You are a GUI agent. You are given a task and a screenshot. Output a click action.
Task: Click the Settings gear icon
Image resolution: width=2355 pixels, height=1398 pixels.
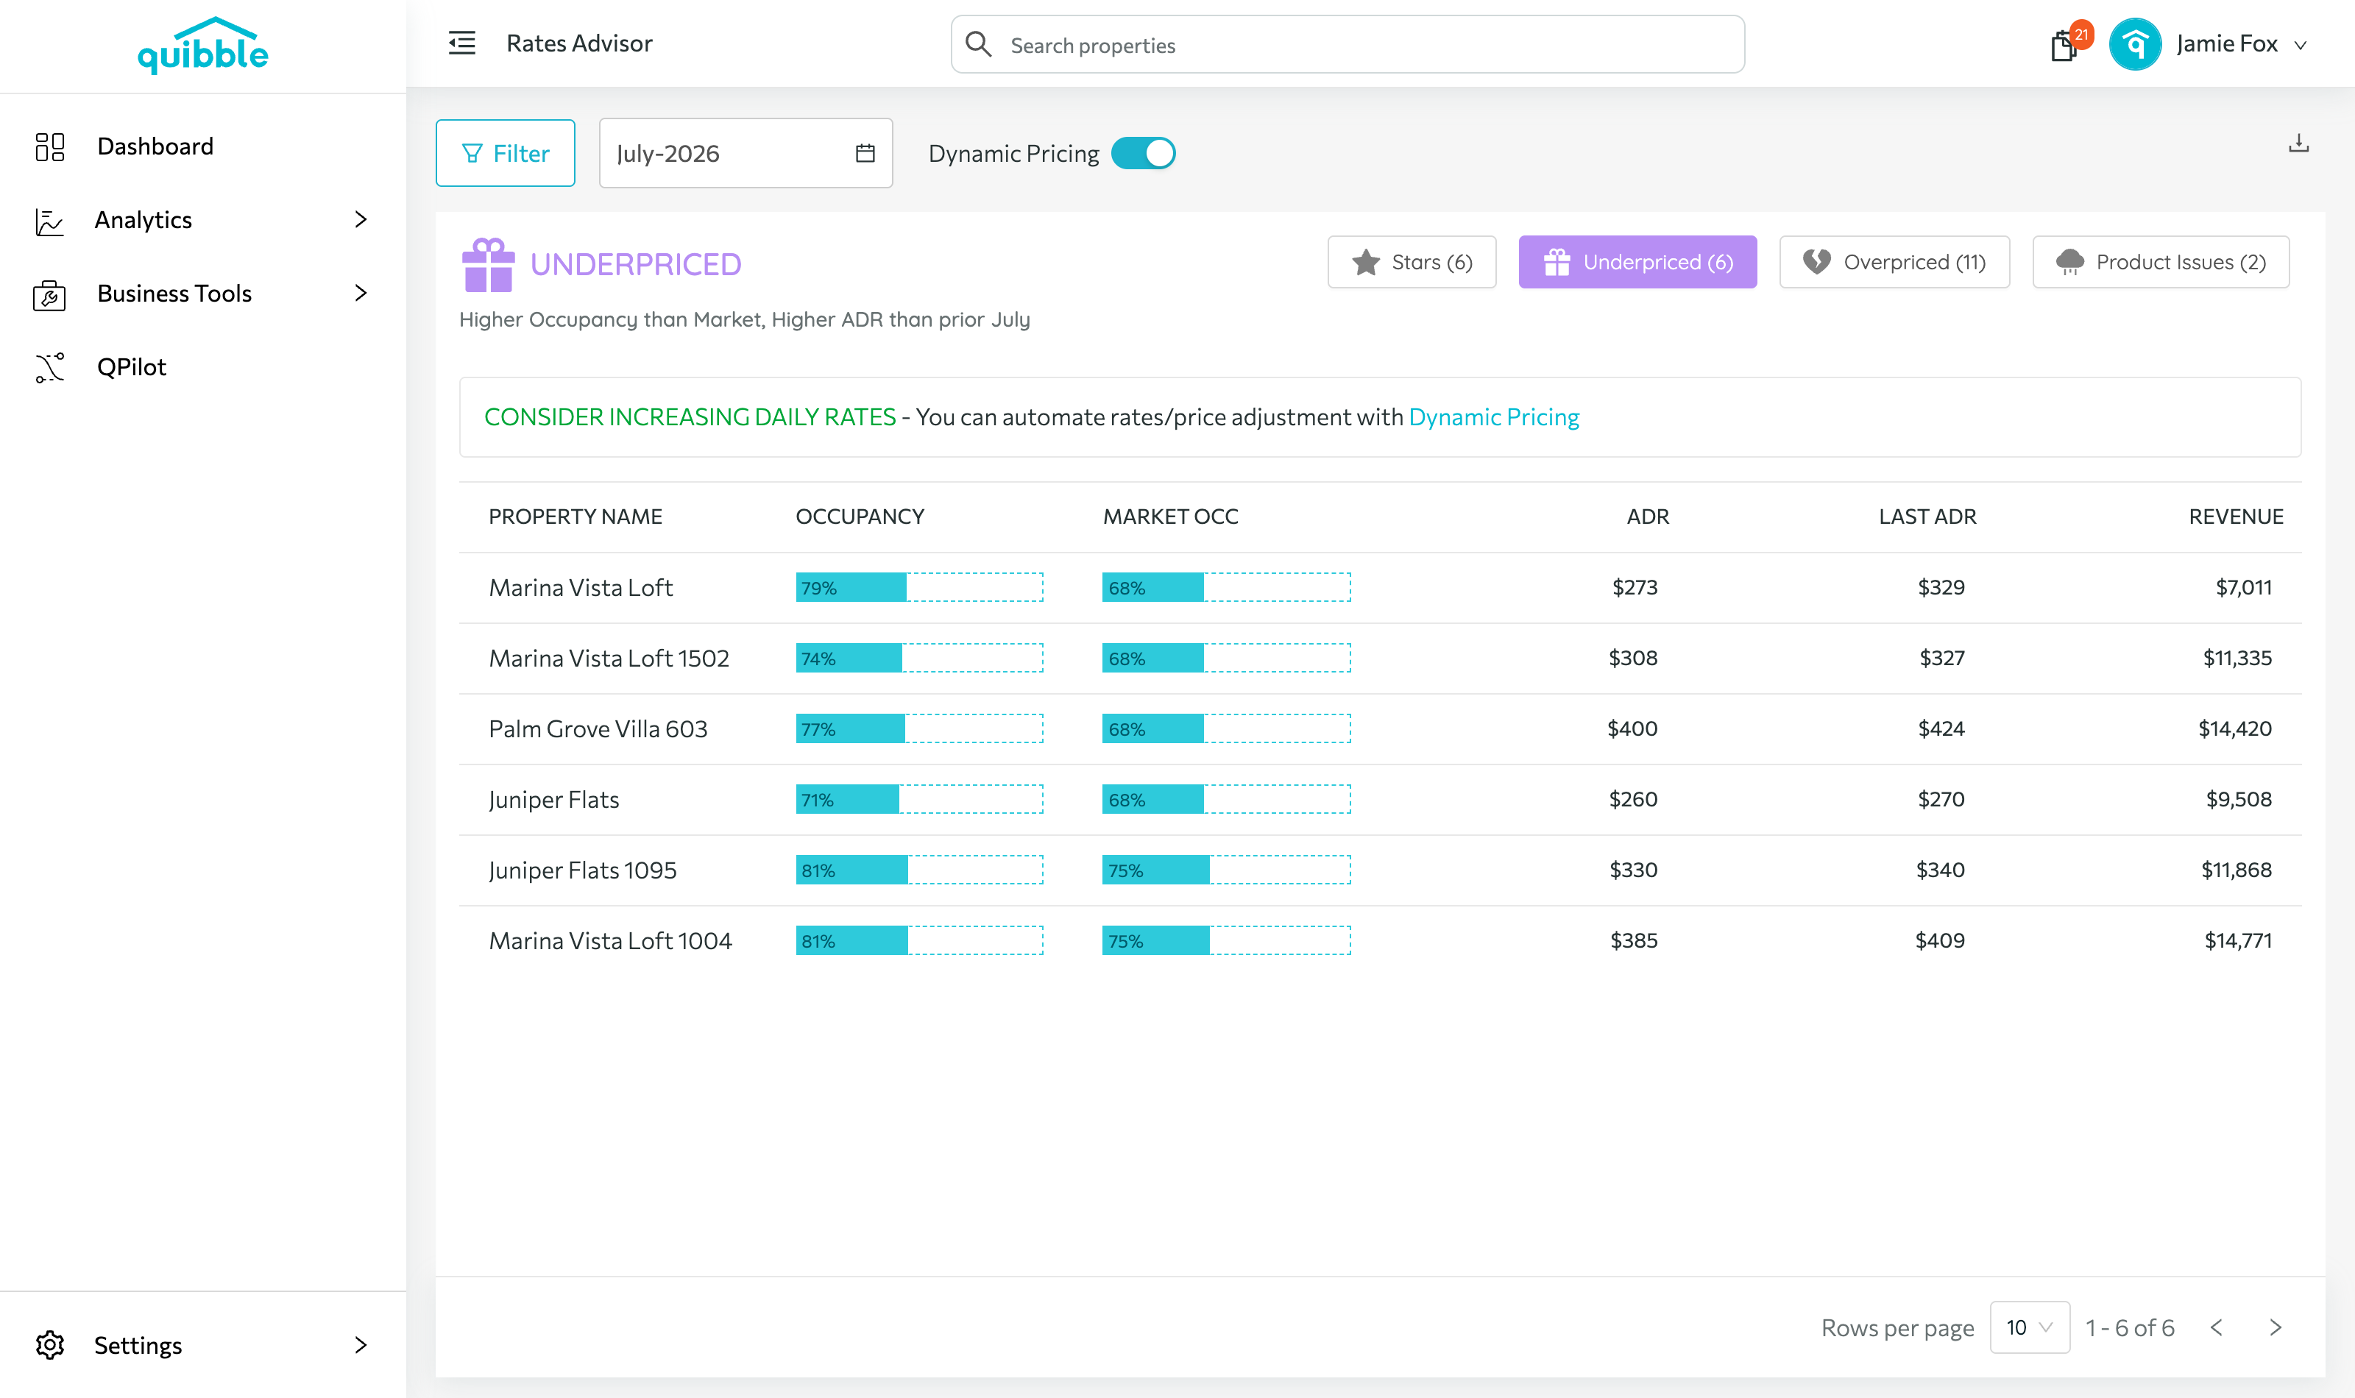coord(49,1345)
